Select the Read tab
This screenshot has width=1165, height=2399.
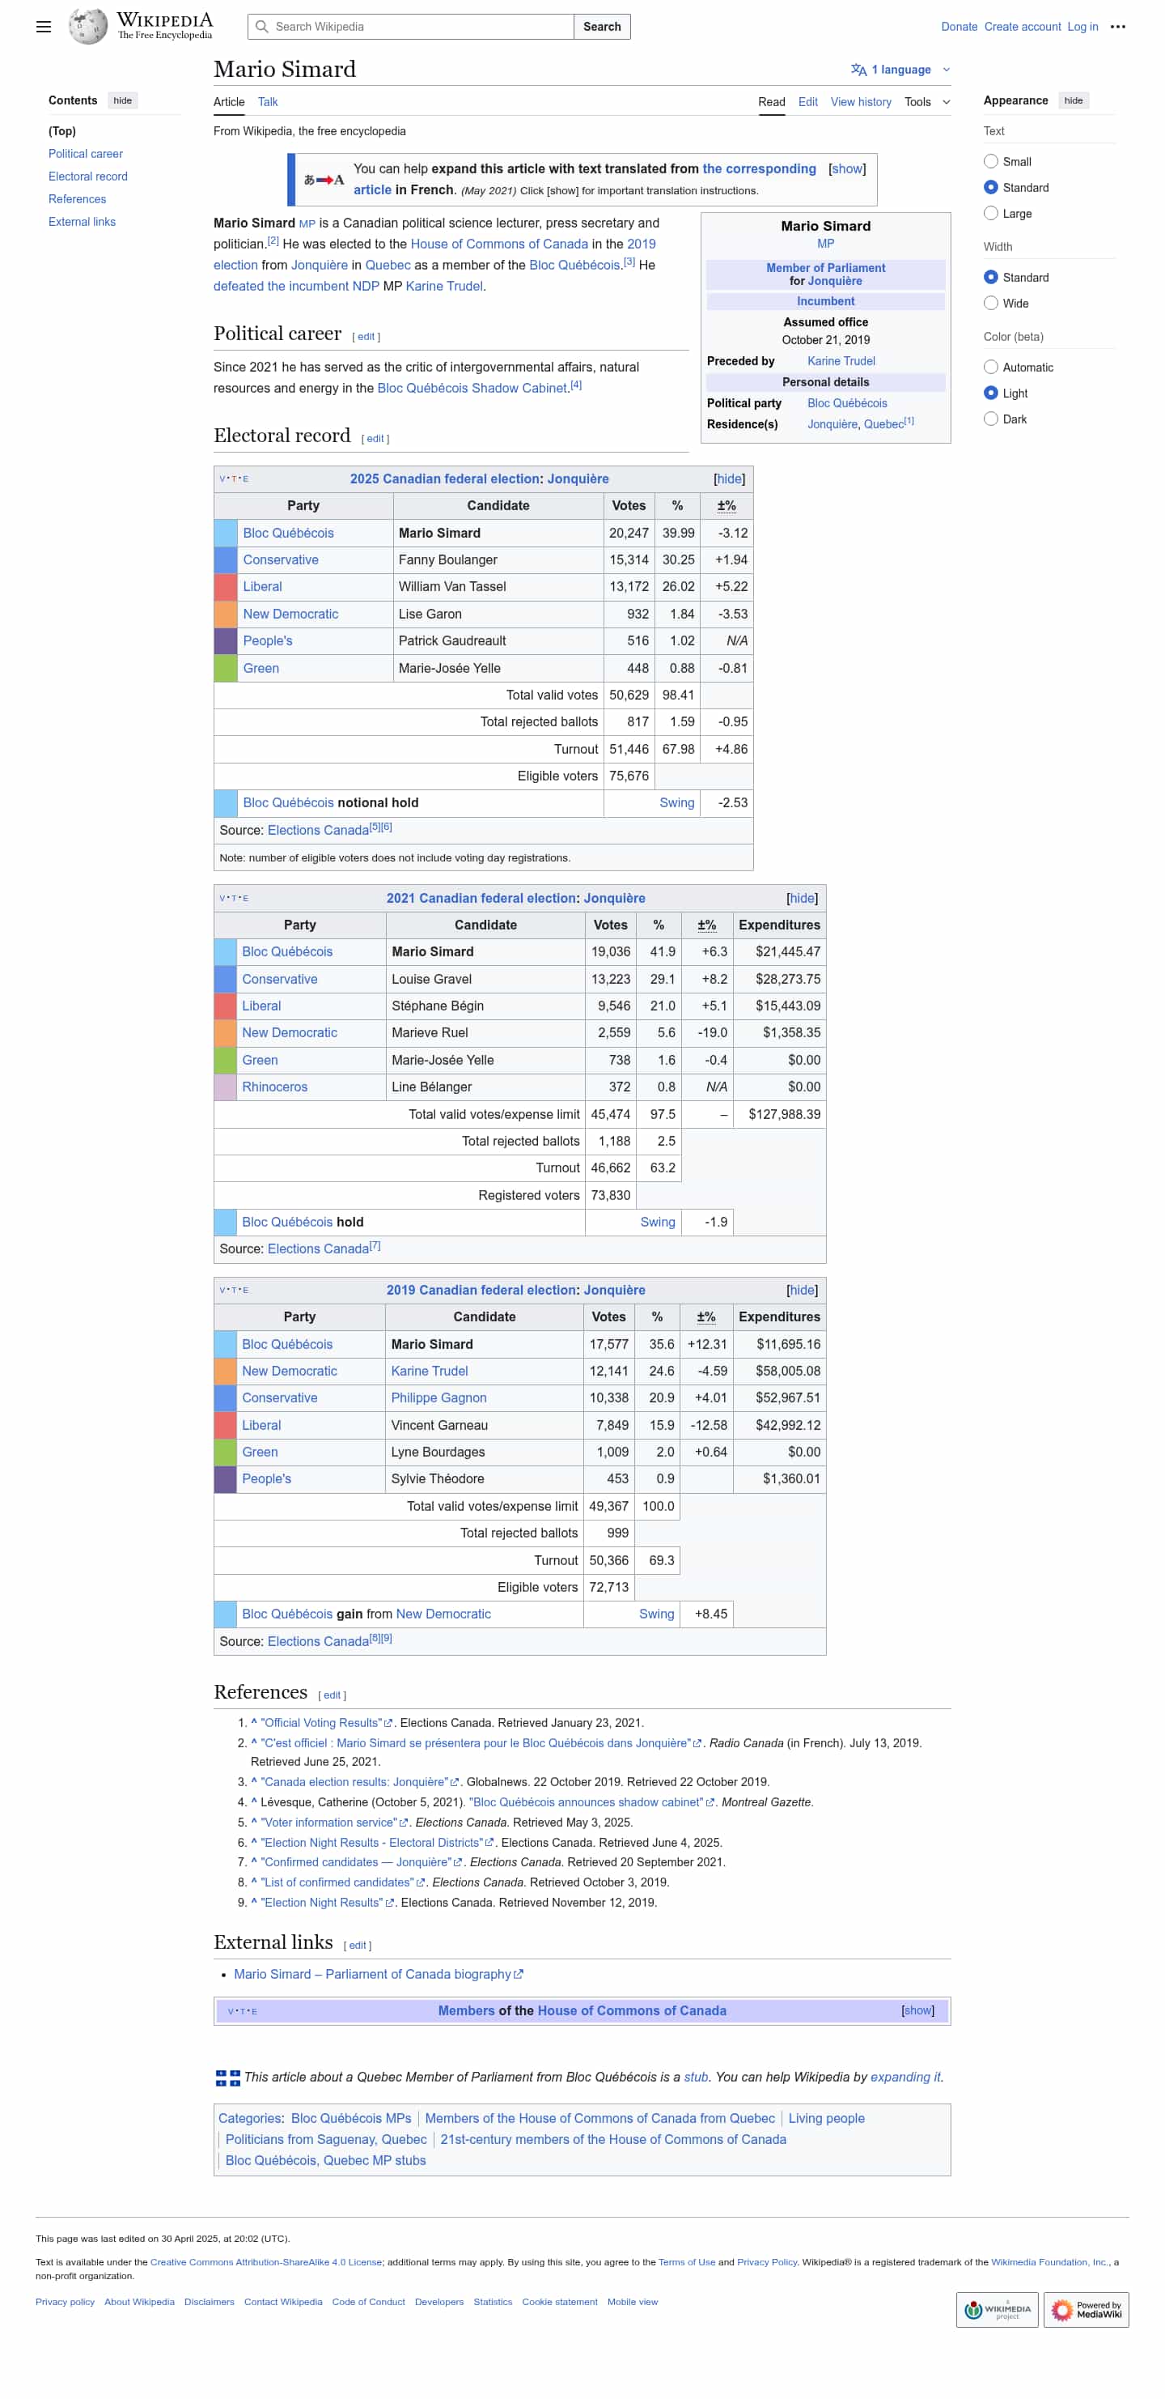point(771,103)
